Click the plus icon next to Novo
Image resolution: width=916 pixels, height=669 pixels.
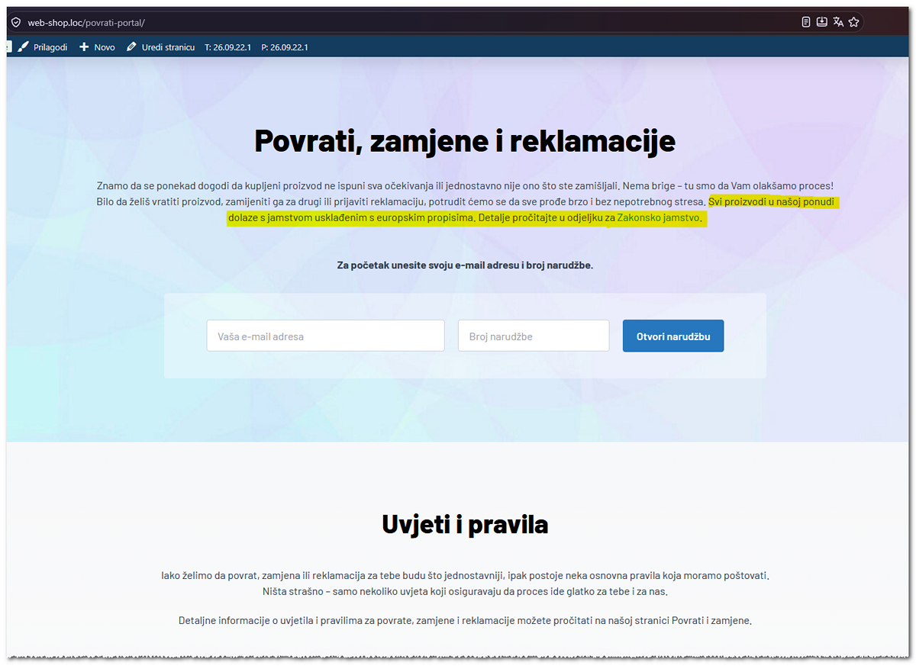[85, 47]
